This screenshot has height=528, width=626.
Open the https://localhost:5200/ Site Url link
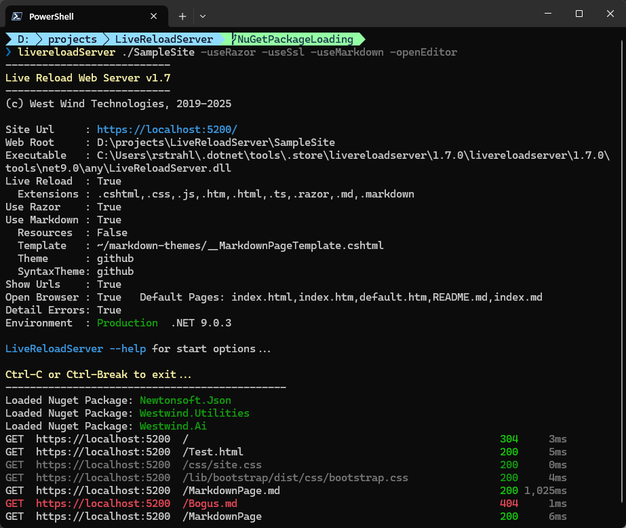point(168,130)
